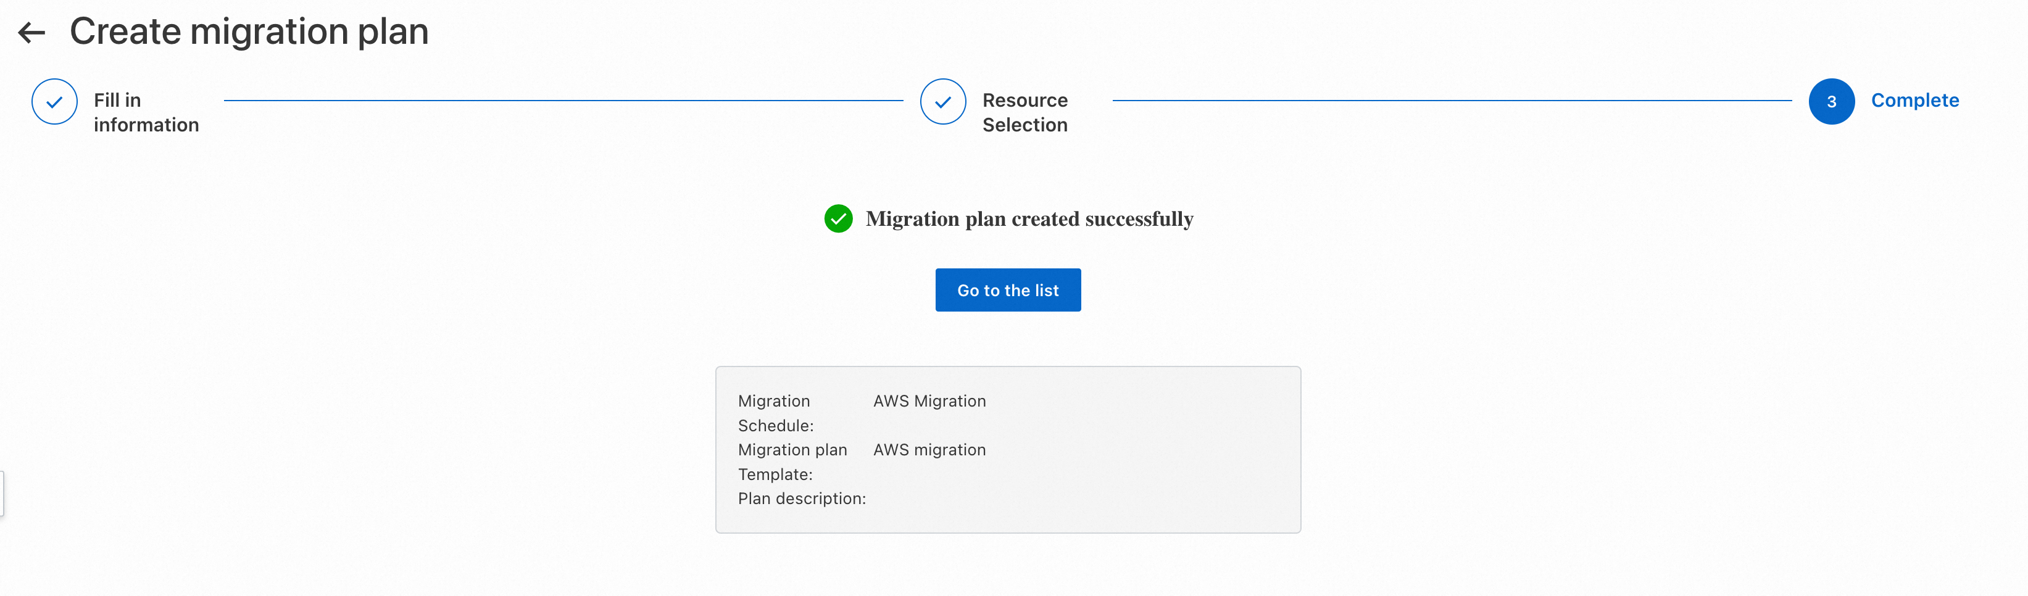This screenshot has height=596, width=2028.
Task: Click the AWS migration template value
Action: 929,450
